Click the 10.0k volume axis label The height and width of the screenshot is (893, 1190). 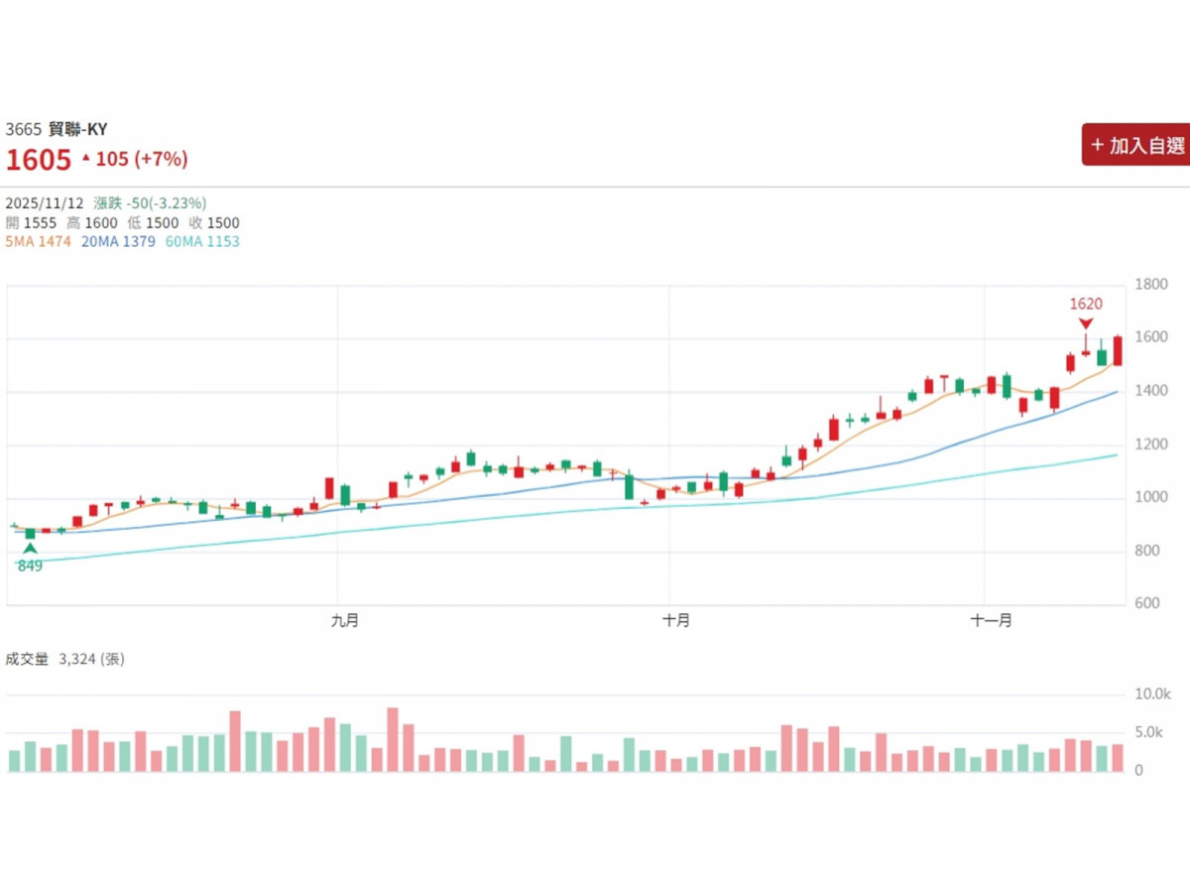point(1152,695)
